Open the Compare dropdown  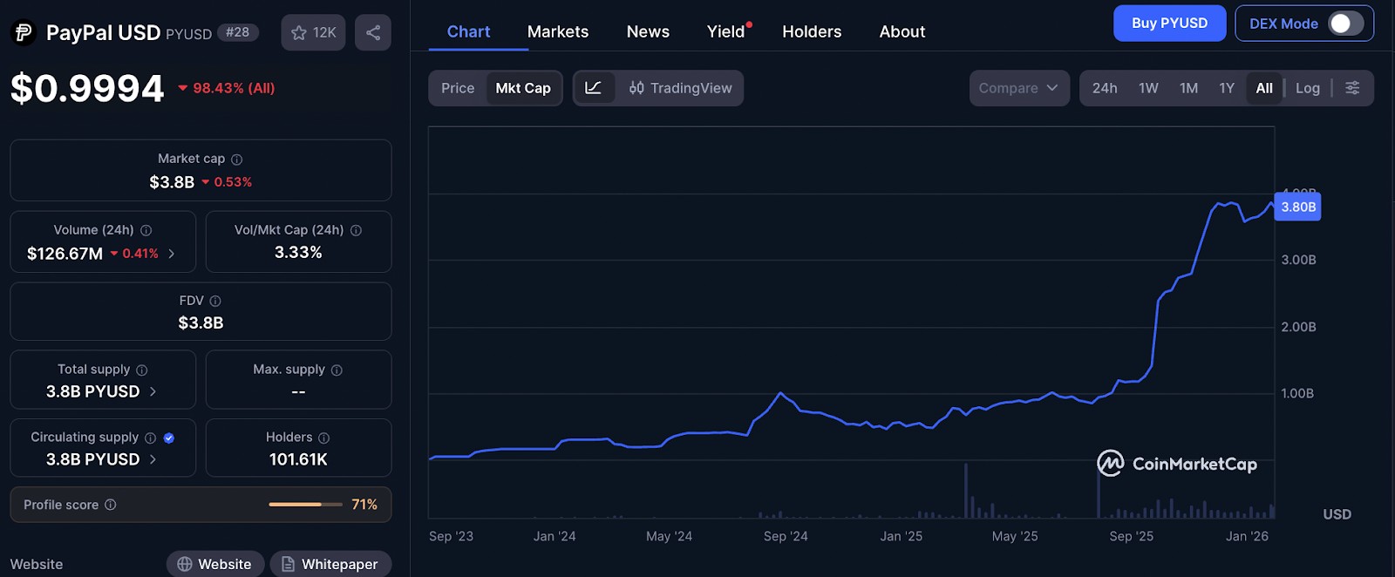pos(1019,88)
